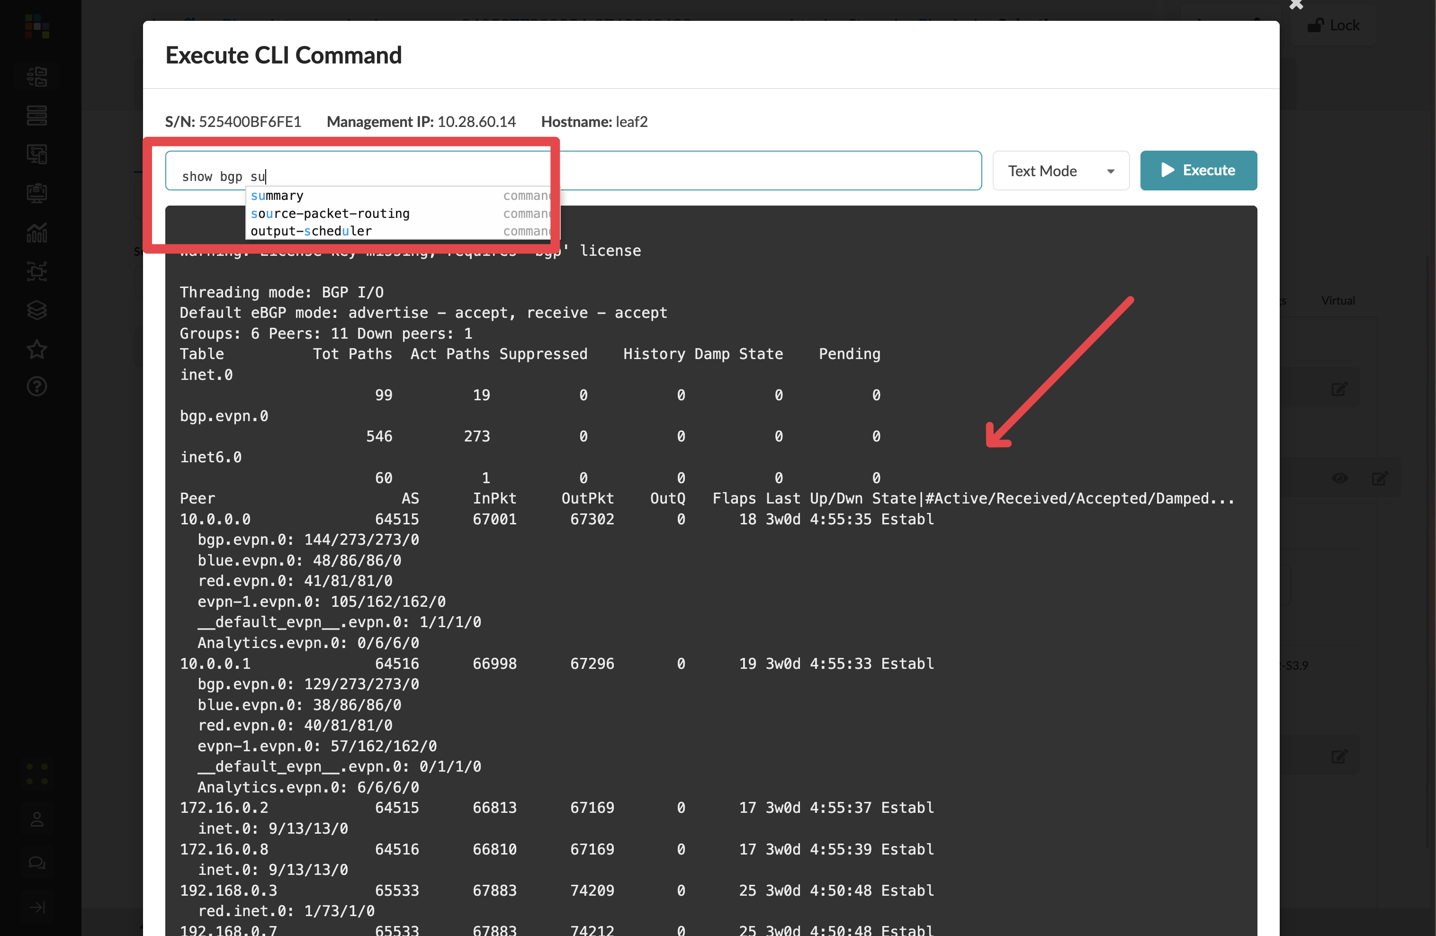Open the layers icon in the sidebar

pos(36,310)
